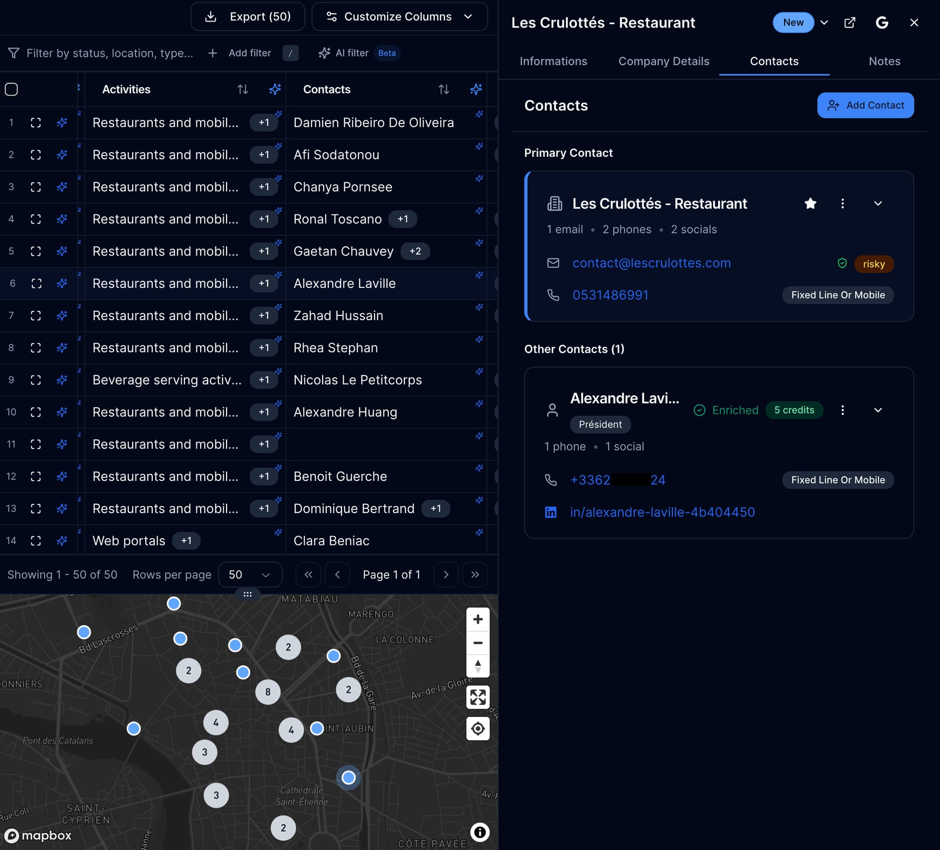Click the Add Contact button

tap(865, 105)
